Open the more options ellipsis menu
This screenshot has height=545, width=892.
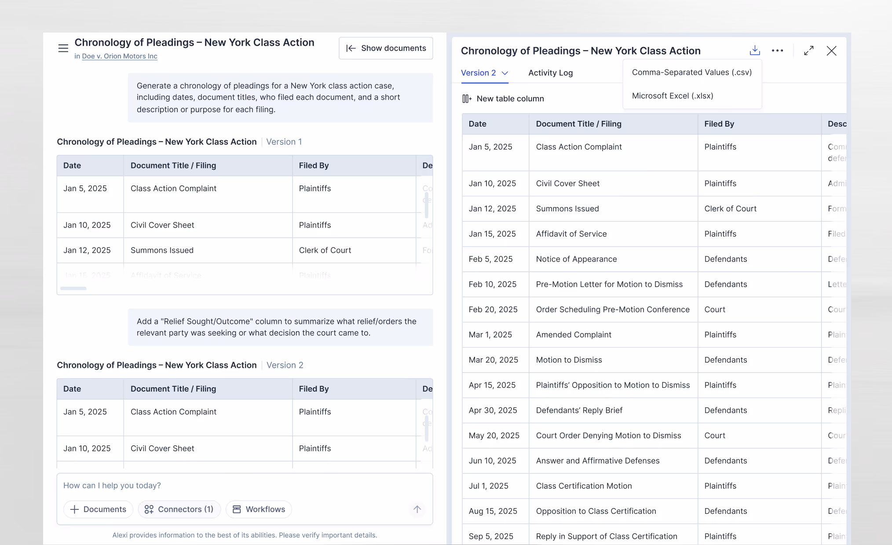[x=778, y=51]
